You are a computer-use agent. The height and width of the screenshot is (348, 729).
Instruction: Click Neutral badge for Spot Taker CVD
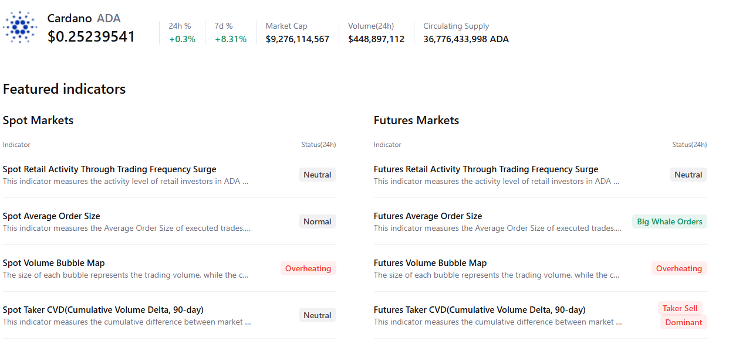tap(318, 315)
